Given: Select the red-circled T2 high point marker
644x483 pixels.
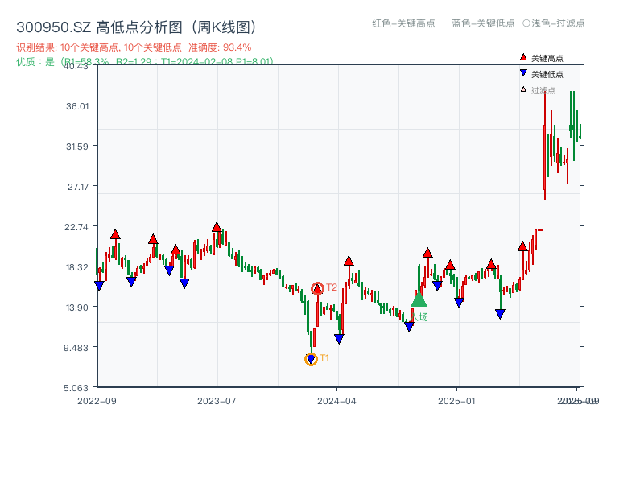Looking at the screenshot, I should click(x=317, y=289).
